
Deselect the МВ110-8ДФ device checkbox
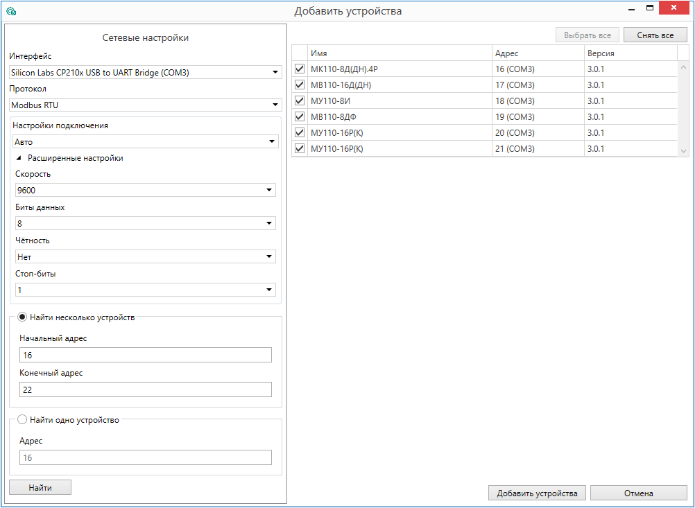pyautogui.click(x=300, y=117)
